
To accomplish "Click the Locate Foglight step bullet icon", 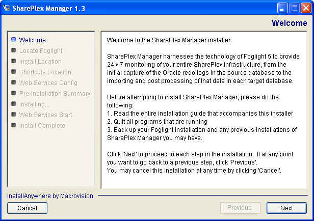I will click(x=13, y=50).
